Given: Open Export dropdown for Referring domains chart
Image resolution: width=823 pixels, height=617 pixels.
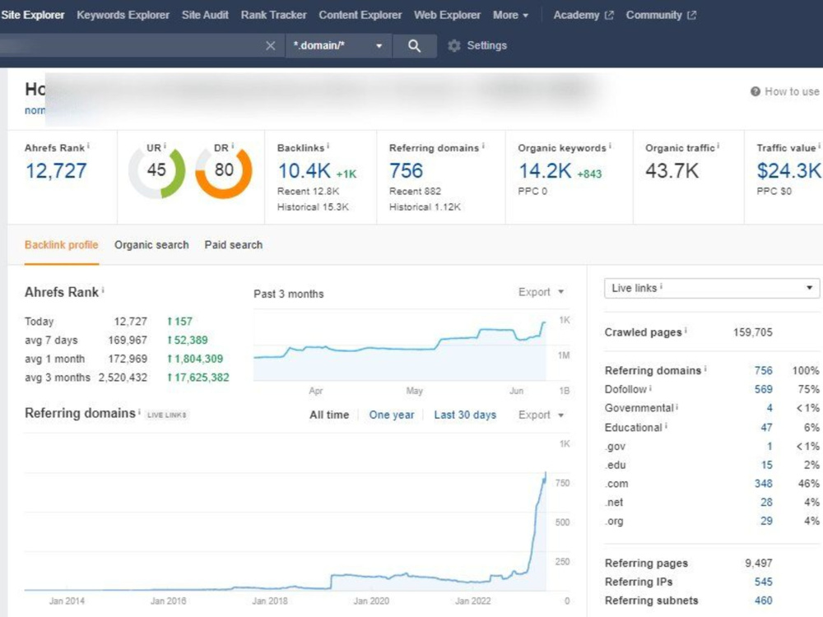Looking at the screenshot, I should coord(542,415).
